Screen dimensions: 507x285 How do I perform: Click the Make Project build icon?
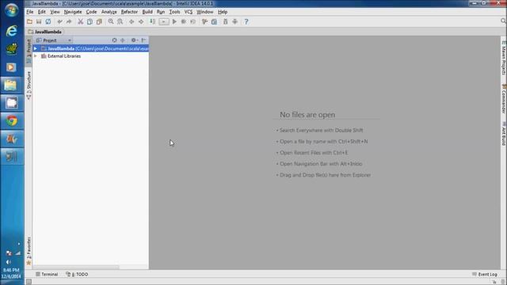point(153,21)
